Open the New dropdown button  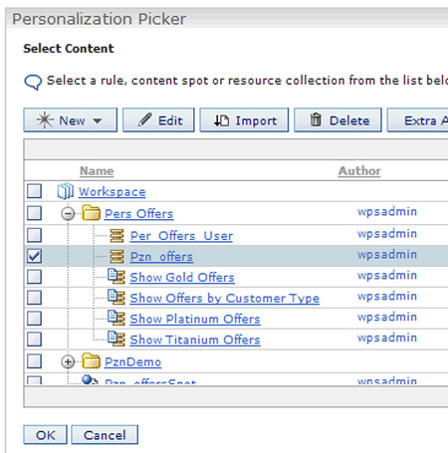71,120
